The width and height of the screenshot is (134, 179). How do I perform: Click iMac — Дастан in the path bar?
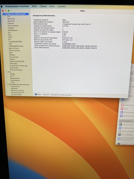43,95
